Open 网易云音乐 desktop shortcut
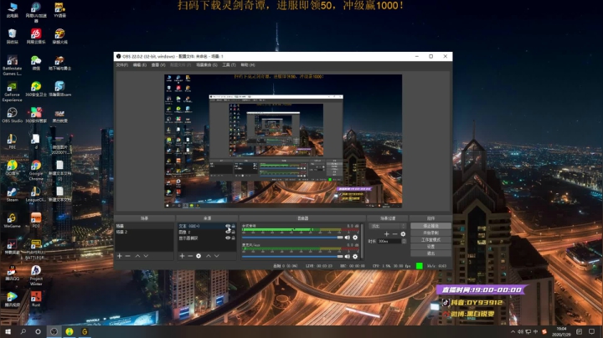Viewport: 603px width, 338px height. click(36, 36)
